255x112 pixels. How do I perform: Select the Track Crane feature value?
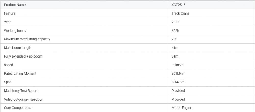[x=181, y=13]
